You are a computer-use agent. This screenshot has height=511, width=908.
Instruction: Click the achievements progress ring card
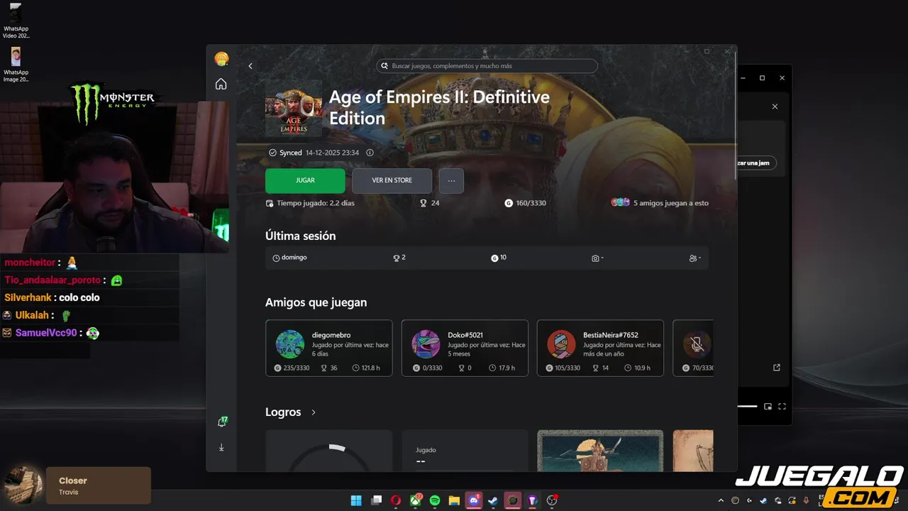(328, 451)
